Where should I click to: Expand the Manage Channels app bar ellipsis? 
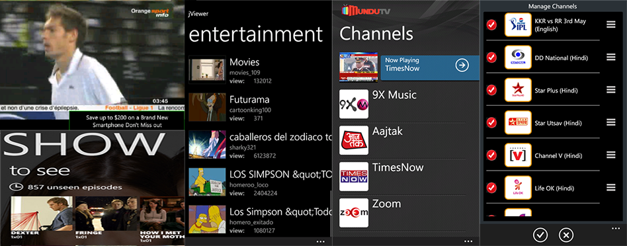coord(616,229)
